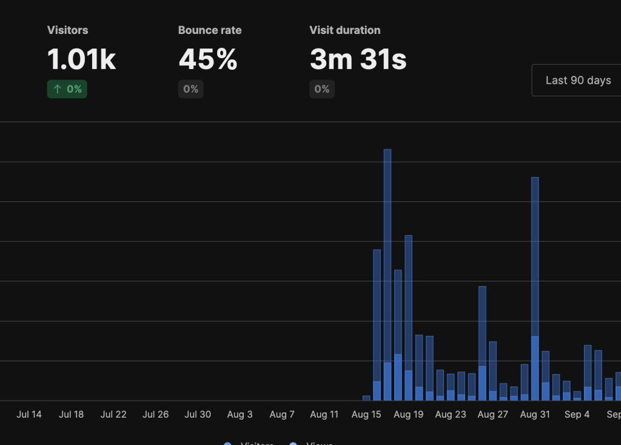Click the 0% badge under Bounce rate
The width and height of the screenshot is (621, 445).
191,89
